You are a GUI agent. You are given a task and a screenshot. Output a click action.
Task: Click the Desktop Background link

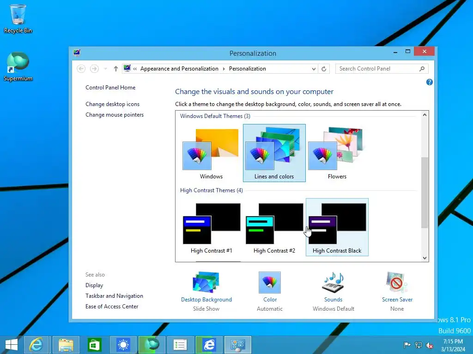pyautogui.click(x=206, y=300)
